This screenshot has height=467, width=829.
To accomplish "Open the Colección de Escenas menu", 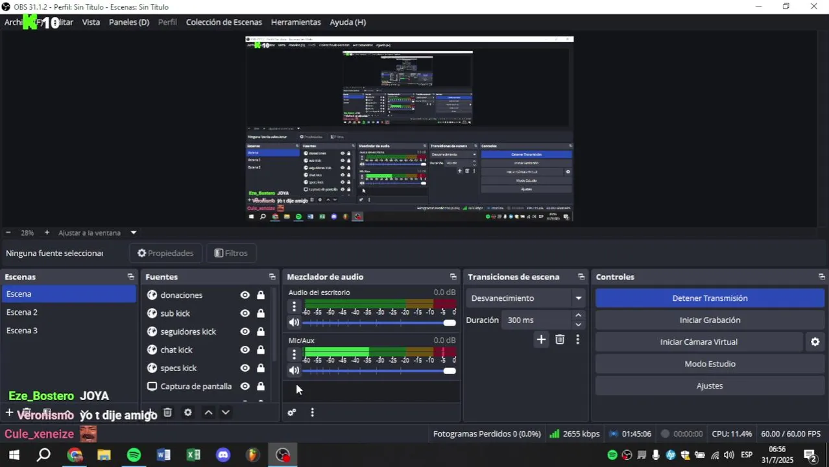I will click(x=224, y=22).
